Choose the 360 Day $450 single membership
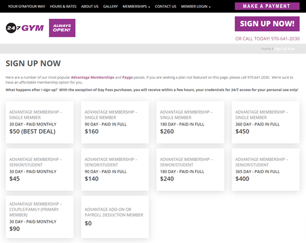 coord(266,122)
